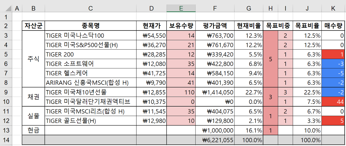Select the TIGER 골드선물(H) cell
The image size is (346, 146).
91,121
